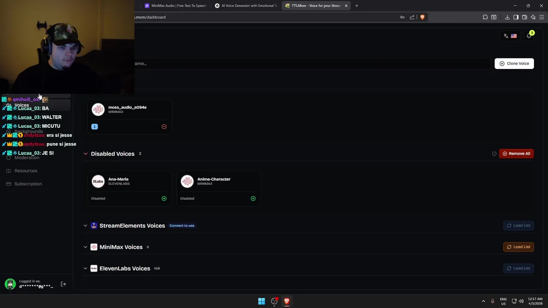This screenshot has height=308, width=548.
Task: Enable the Anime-Character voice
Action: point(253,198)
